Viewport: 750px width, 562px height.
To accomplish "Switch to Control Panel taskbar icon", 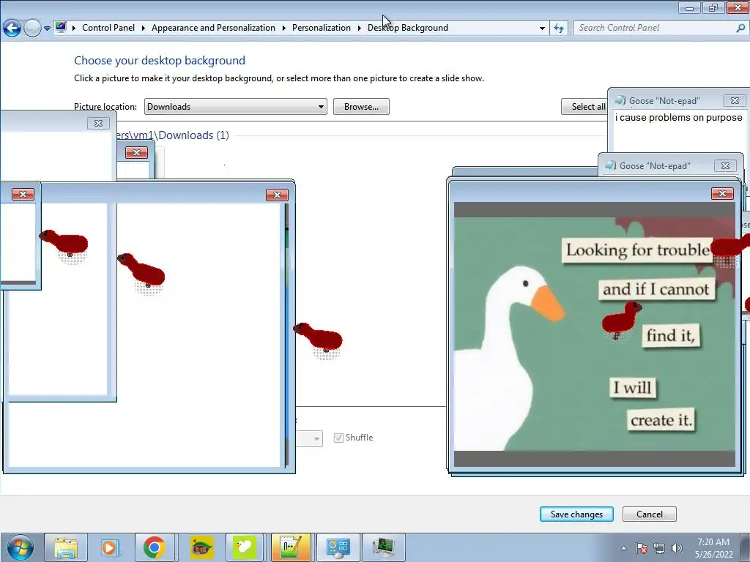I will pos(338,547).
